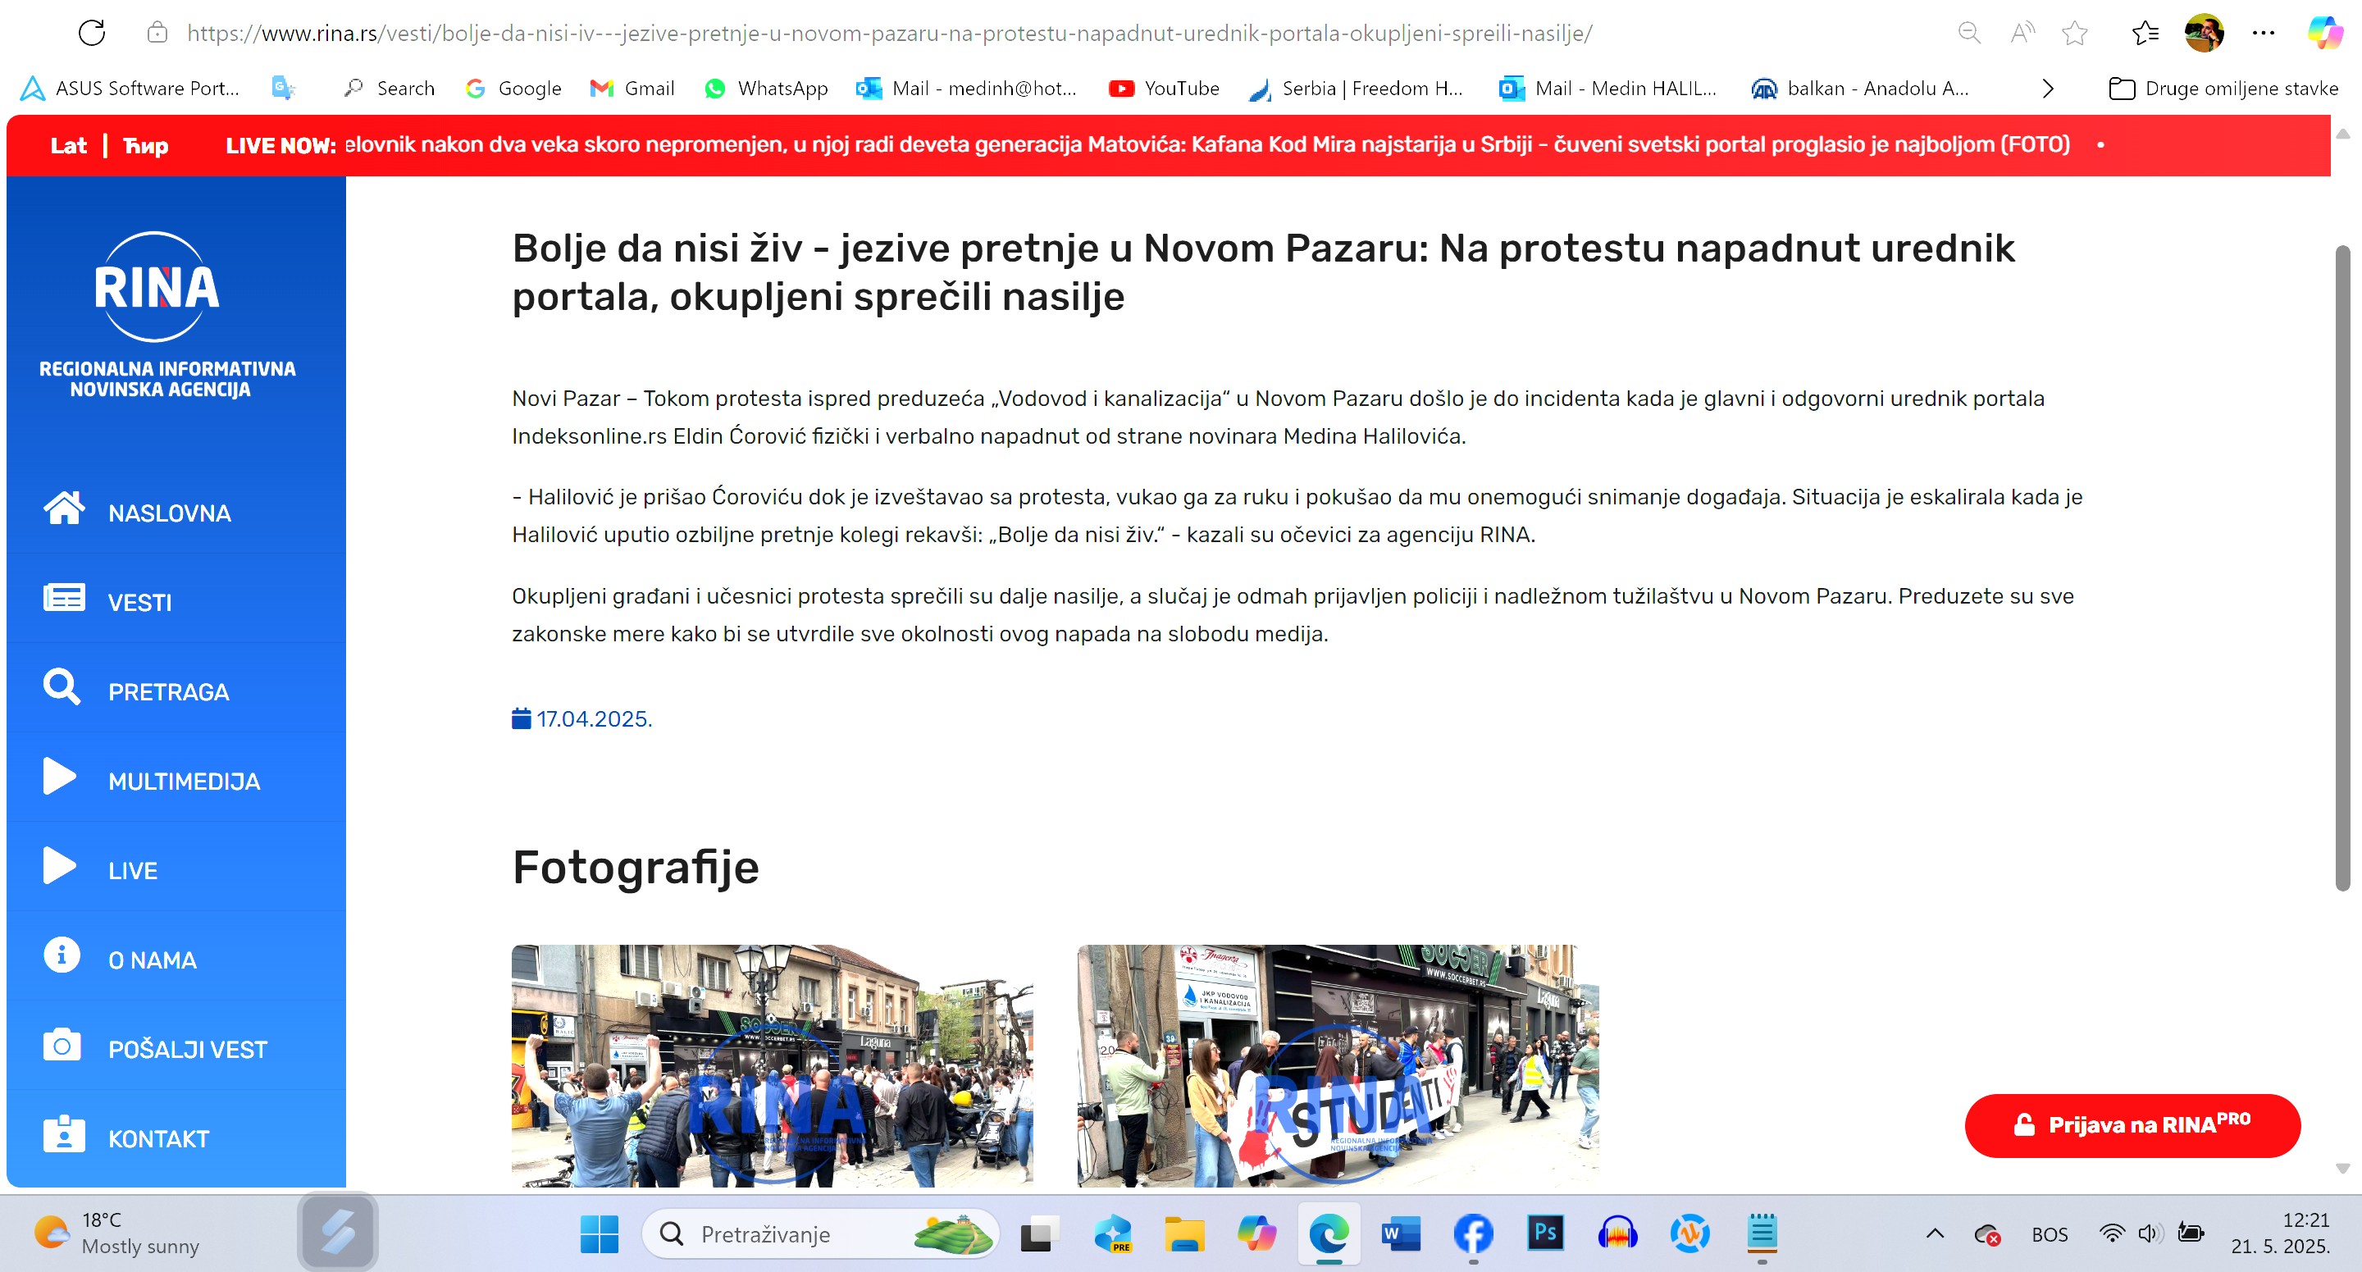The image size is (2362, 1272).
Task: Switch site script to Latin (Lat)
Action: pos(68,146)
